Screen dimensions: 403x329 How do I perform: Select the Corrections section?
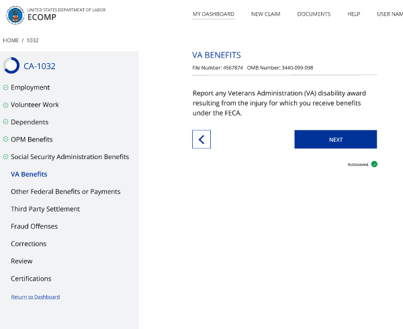point(28,244)
